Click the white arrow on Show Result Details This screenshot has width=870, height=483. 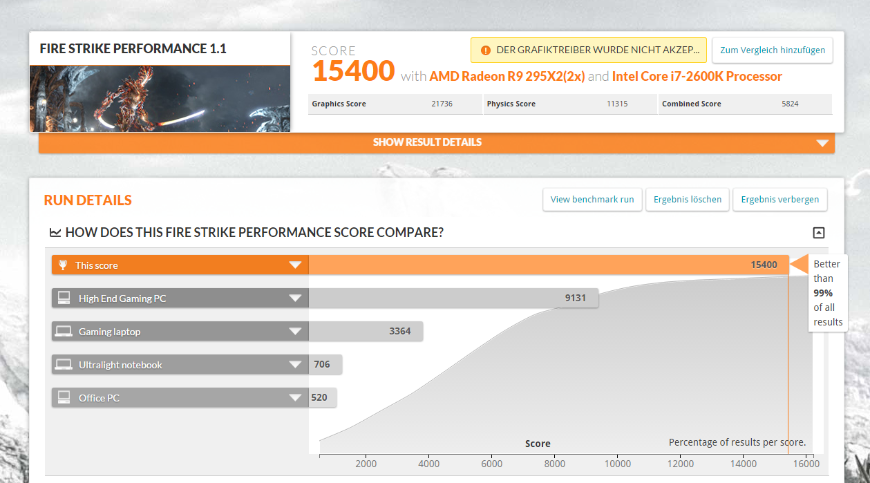click(822, 143)
